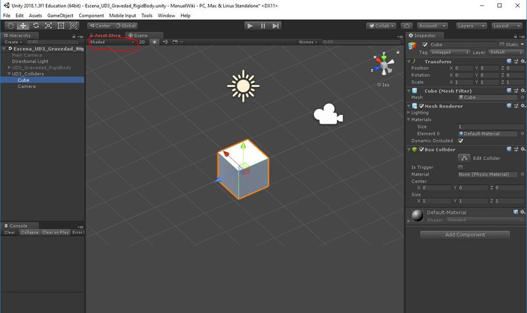Open the Hierarchy Create menu
Viewport: 527px width, 313px height.
click(13, 42)
